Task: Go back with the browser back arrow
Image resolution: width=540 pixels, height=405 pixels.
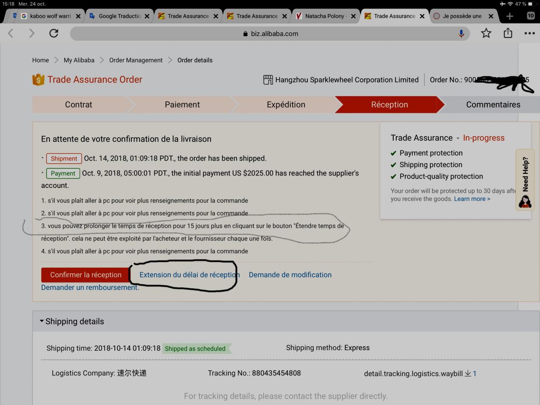Action: click(11, 33)
